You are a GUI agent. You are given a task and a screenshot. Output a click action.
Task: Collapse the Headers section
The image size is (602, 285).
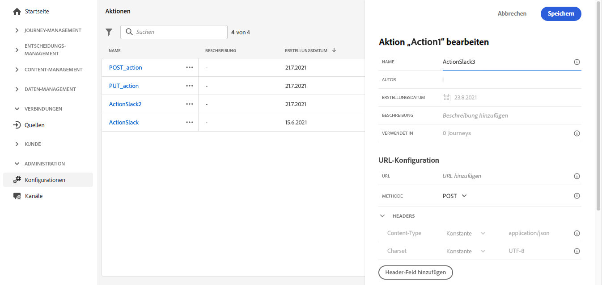click(382, 216)
